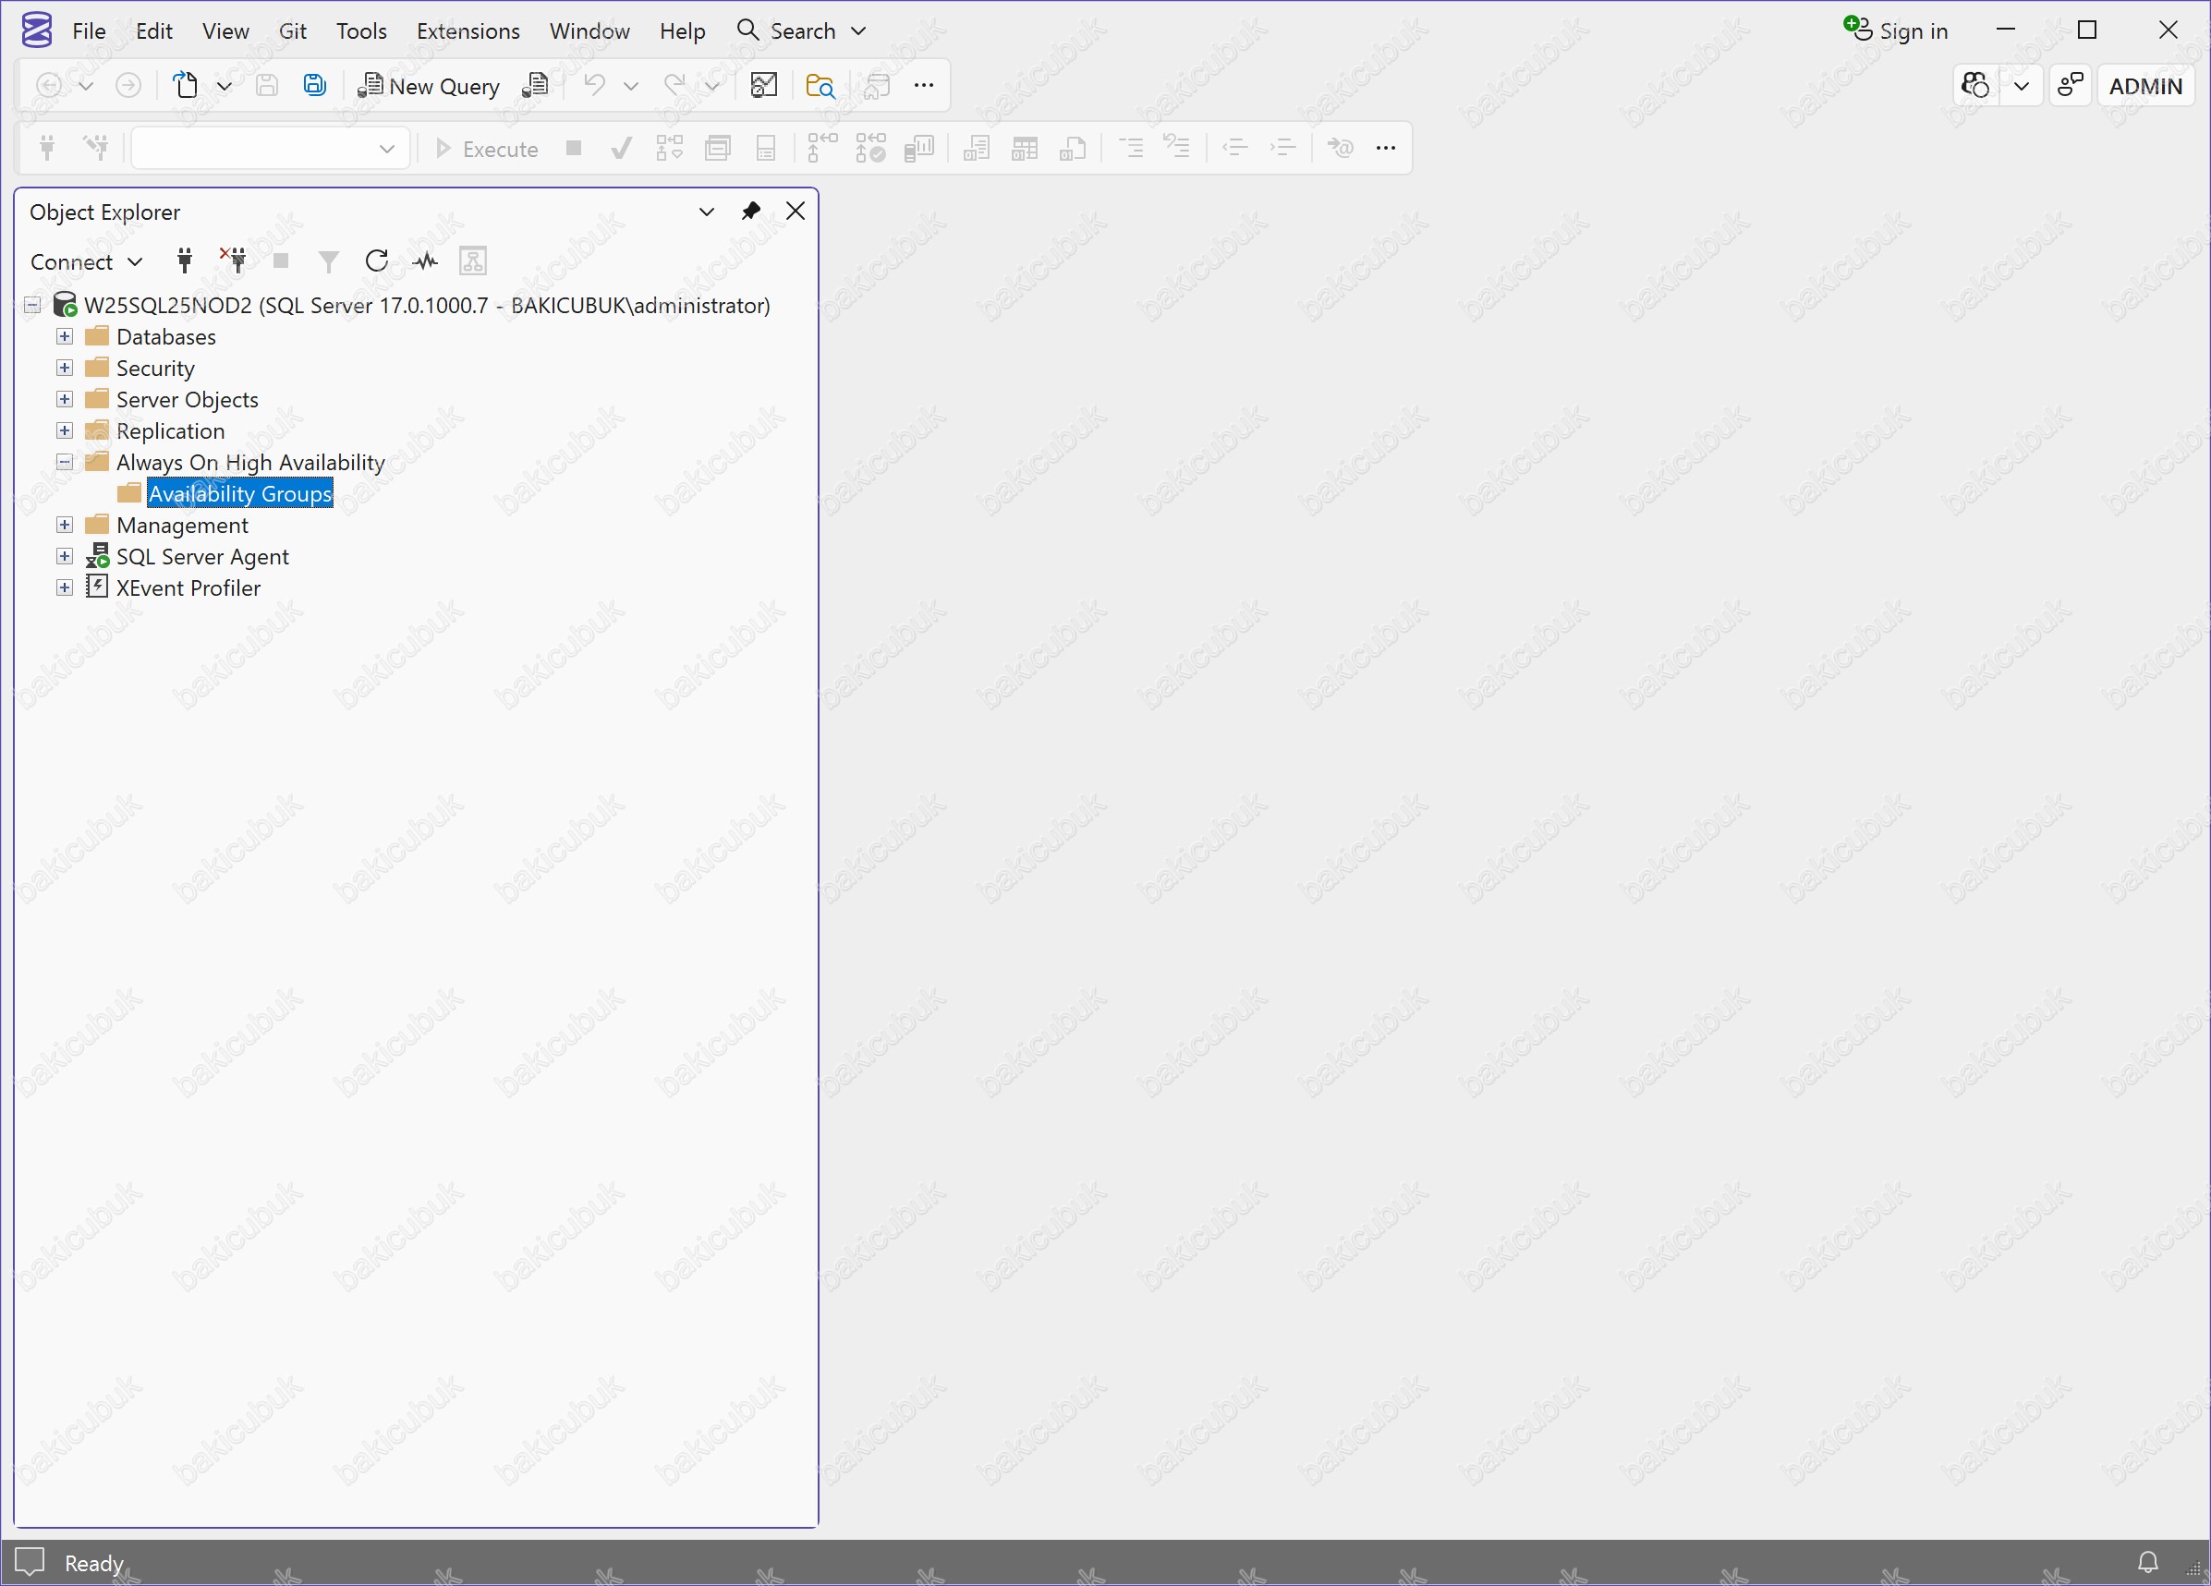
Task: Collapse Always On High Availability node
Action: [x=65, y=462]
